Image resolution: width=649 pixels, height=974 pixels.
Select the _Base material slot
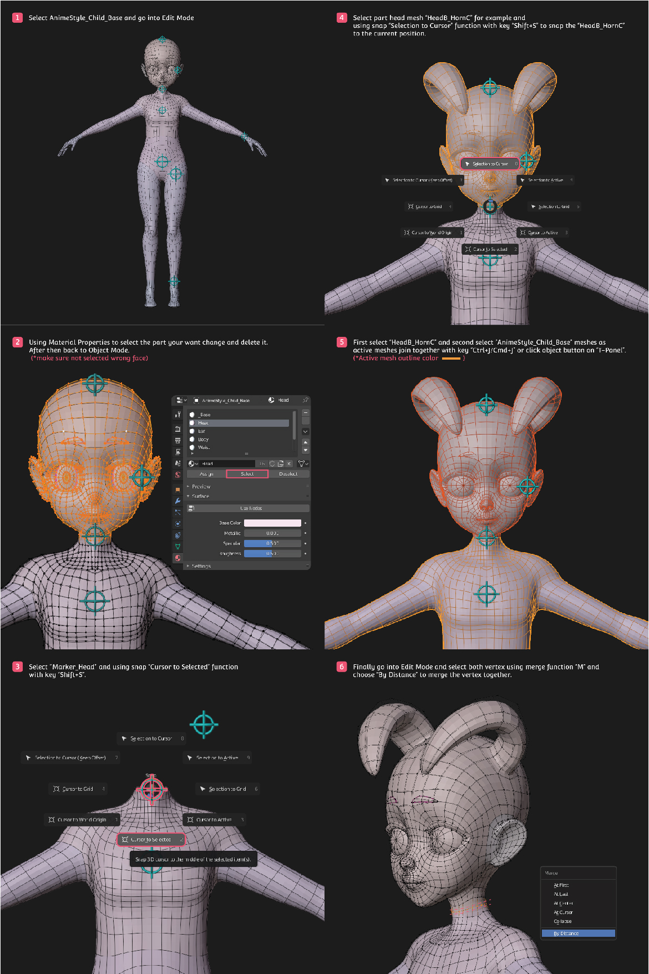239,415
